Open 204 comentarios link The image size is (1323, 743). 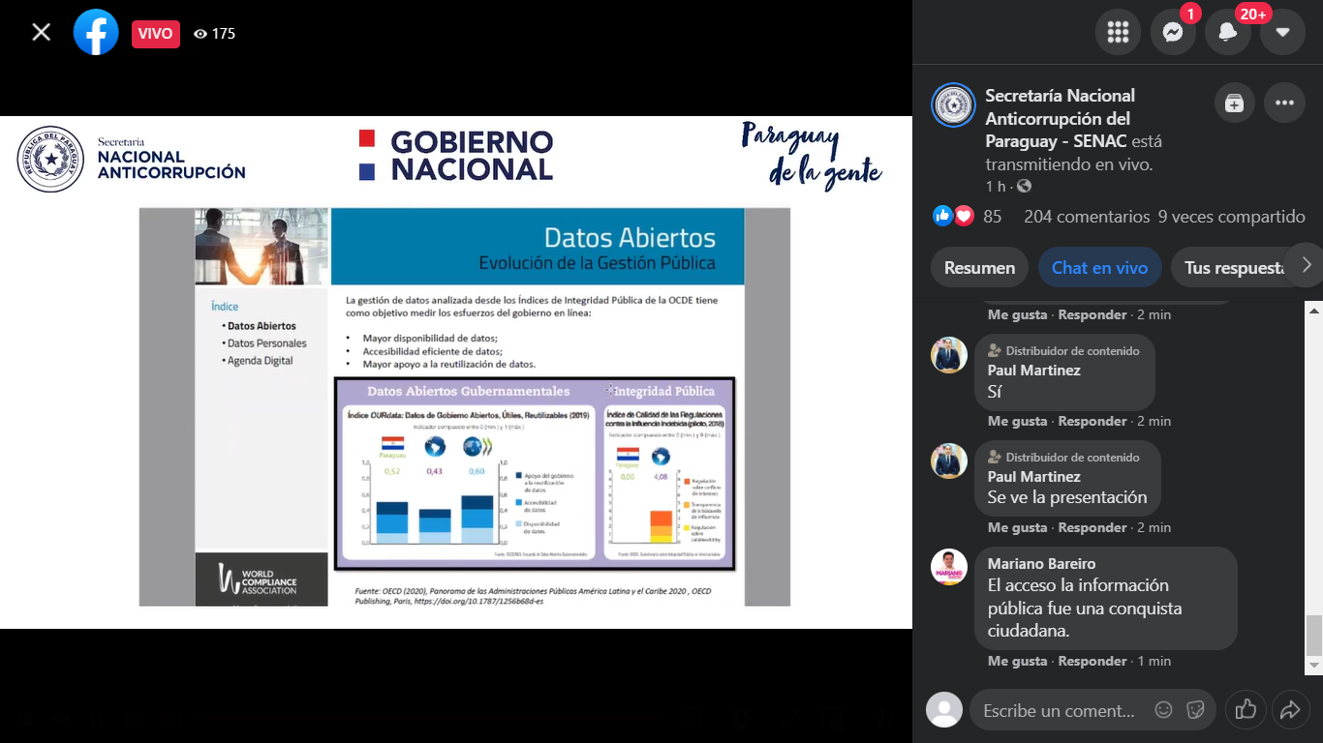click(1087, 217)
